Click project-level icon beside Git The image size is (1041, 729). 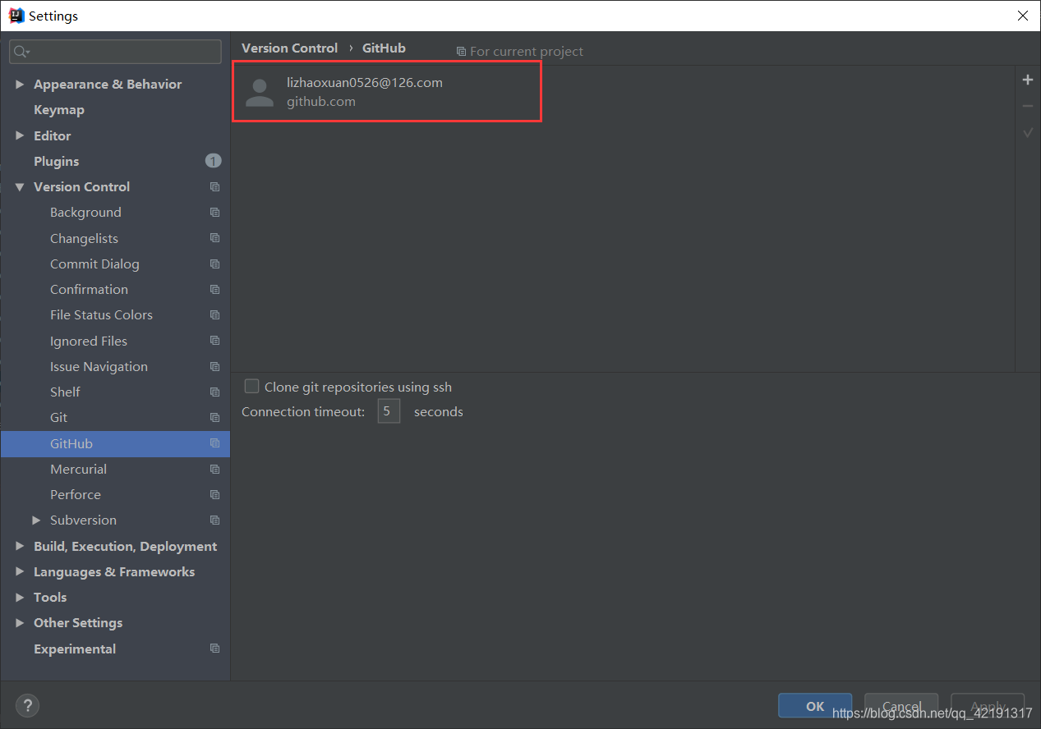pos(214,417)
